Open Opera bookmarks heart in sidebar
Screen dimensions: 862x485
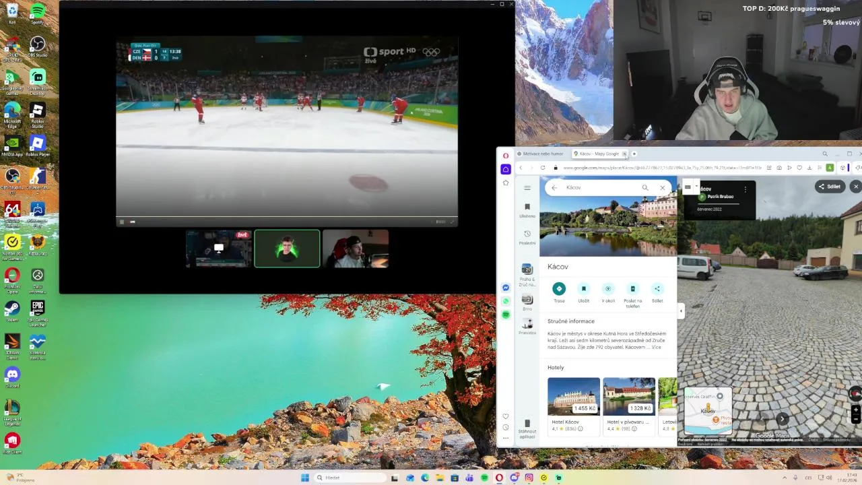(x=506, y=416)
